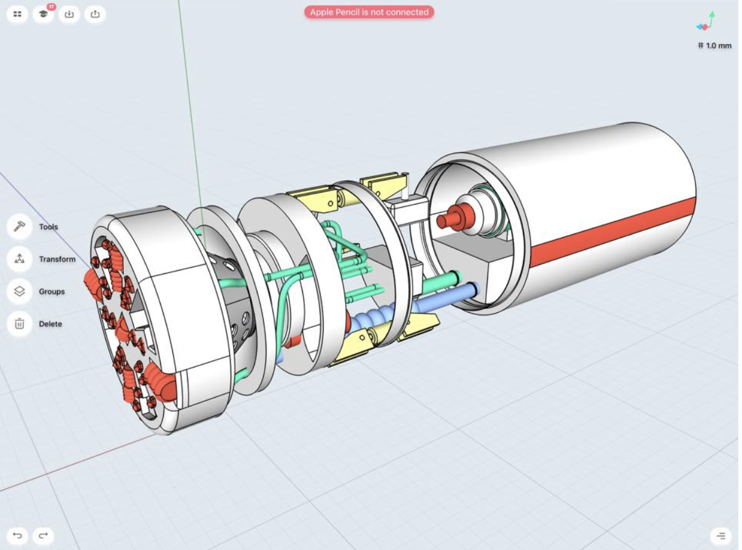Click the Groups label

click(52, 292)
